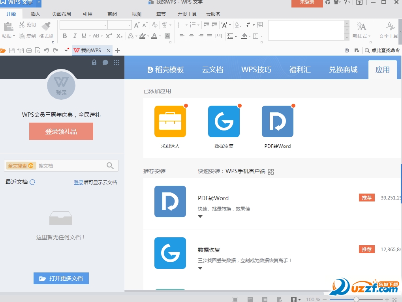Viewport: 402px width, 302px height.
Task: Click the decrease indent icon
Action: [206, 25]
